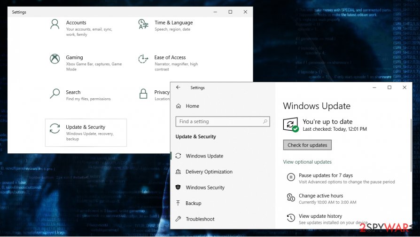Click Check for updates button
Screen dimensions: 420x237
pyautogui.click(x=307, y=145)
